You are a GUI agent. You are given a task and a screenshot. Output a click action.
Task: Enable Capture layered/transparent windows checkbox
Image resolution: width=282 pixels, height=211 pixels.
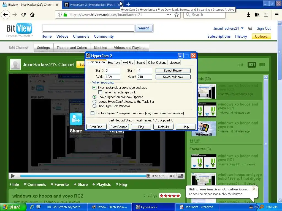93,113
